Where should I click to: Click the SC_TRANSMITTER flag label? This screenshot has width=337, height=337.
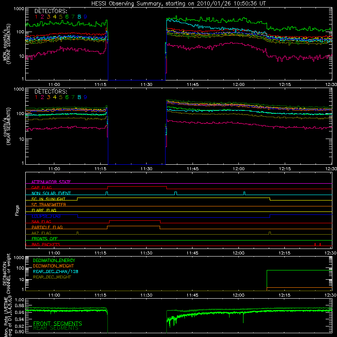coord(49,204)
